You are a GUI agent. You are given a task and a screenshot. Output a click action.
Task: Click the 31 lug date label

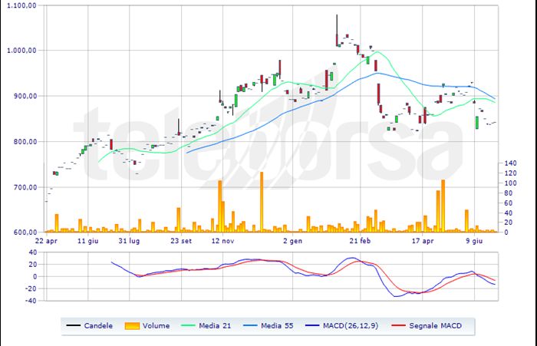129,241
